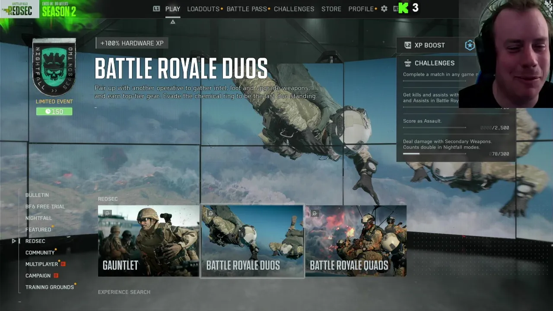Click the 78/300 progress value
The height and width of the screenshot is (311, 553).
click(x=499, y=154)
